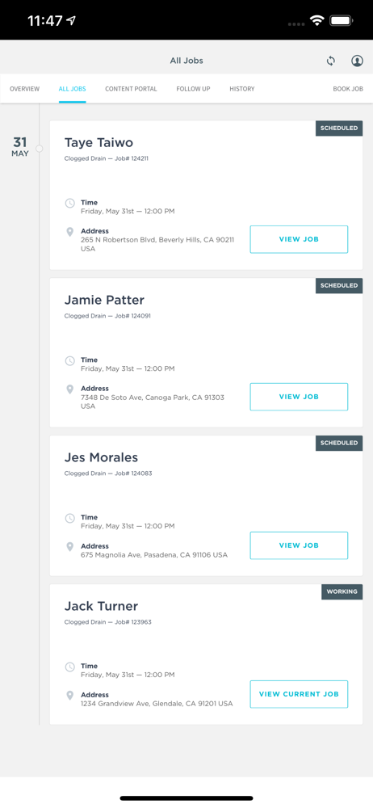Select the Jamie Patter customer name
Screen dimensions: 373x808
(x=104, y=300)
